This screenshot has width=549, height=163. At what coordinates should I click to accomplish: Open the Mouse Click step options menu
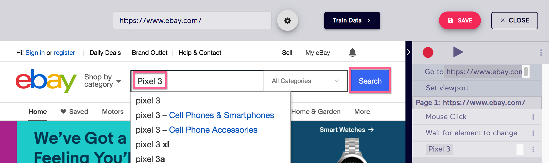[x=533, y=117]
